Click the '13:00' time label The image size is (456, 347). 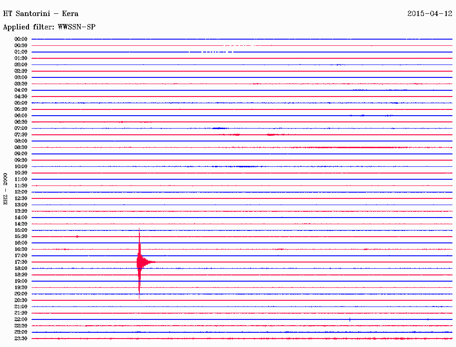(x=21, y=205)
